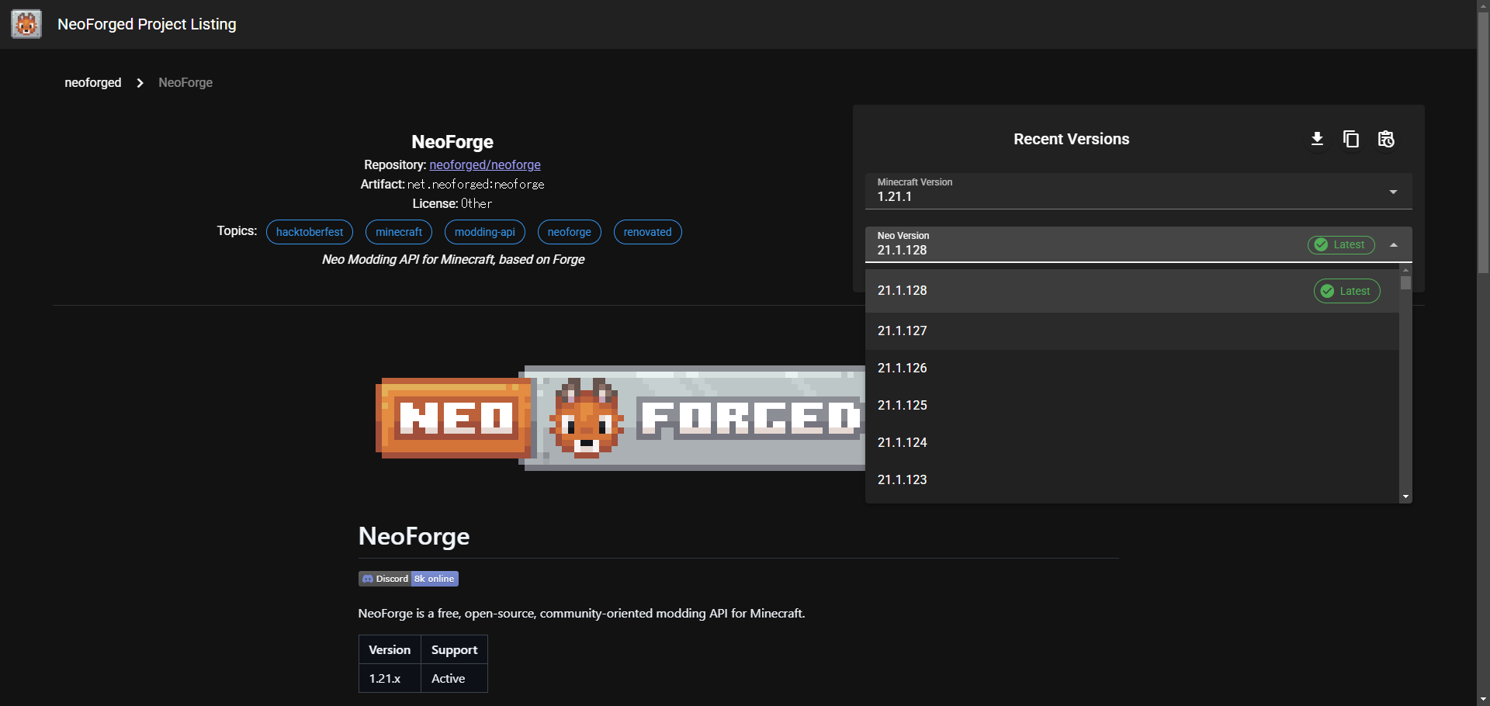Open the Minecraft Version caret arrow

click(x=1393, y=191)
